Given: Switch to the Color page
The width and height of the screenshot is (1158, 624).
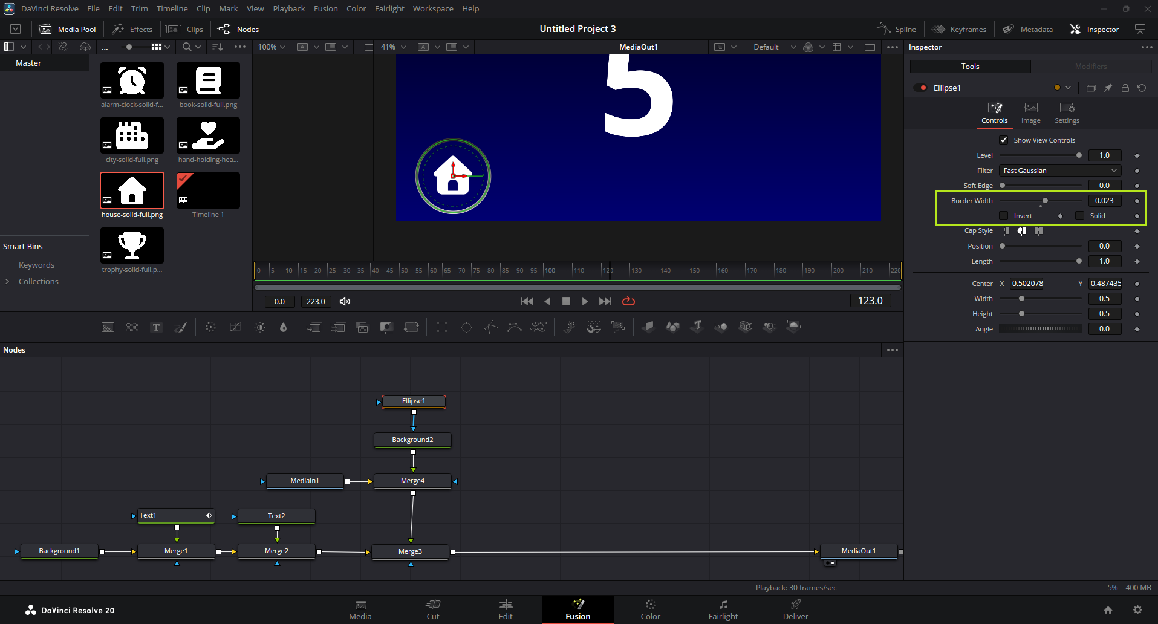Looking at the screenshot, I should [650, 609].
